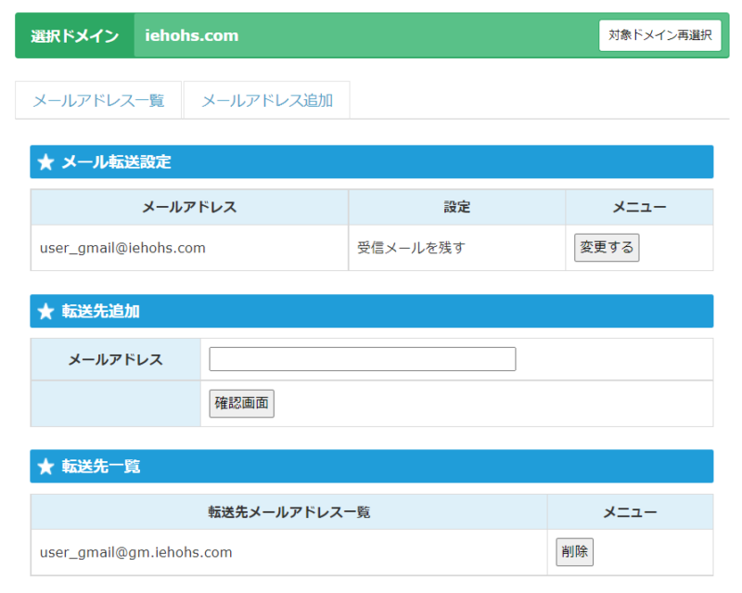Click the 設定 column header
742x593 pixels.
pyautogui.click(x=456, y=207)
